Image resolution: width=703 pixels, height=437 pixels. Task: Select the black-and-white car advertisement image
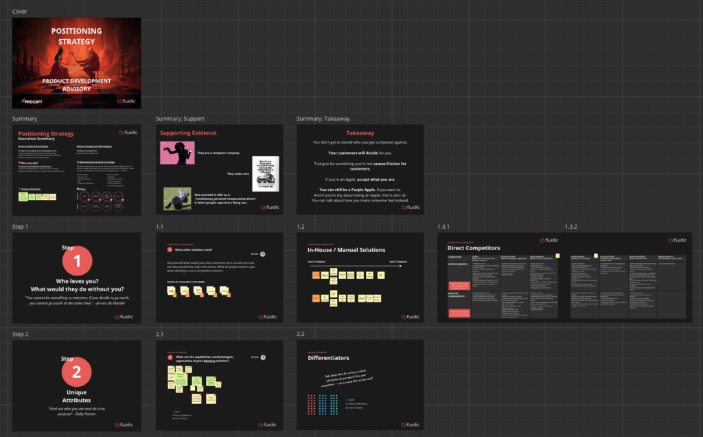tap(265, 174)
